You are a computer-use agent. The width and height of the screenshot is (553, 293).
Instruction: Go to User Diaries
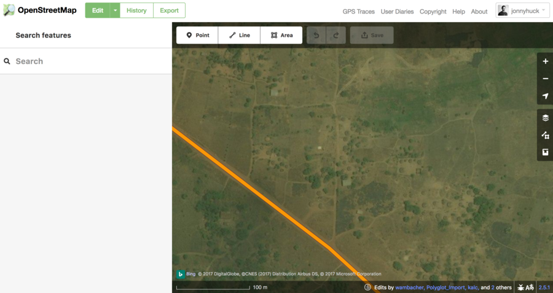(x=397, y=11)
